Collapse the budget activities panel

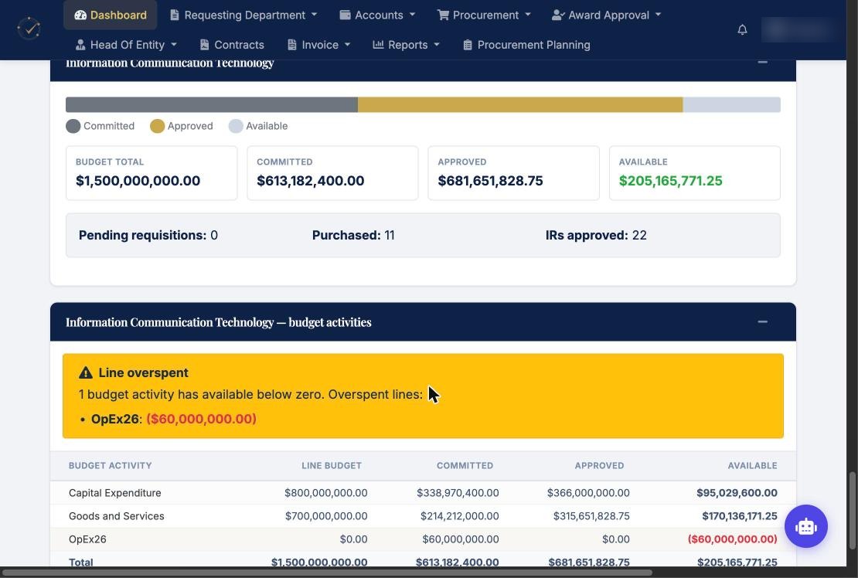click(762, 321)
